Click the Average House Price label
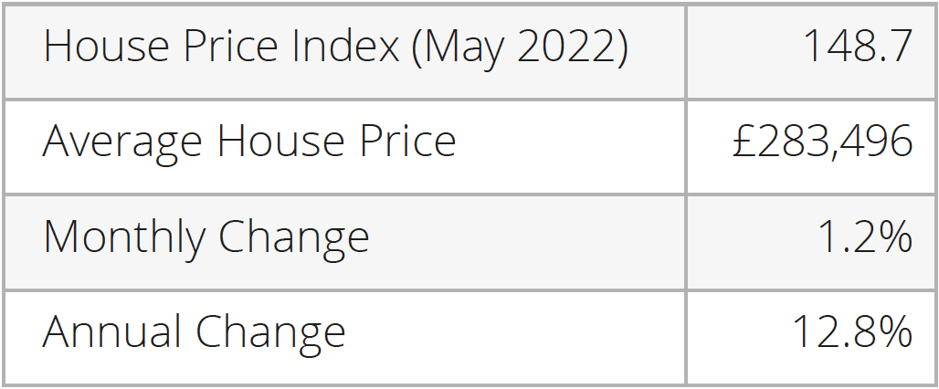 click(249, 143)
